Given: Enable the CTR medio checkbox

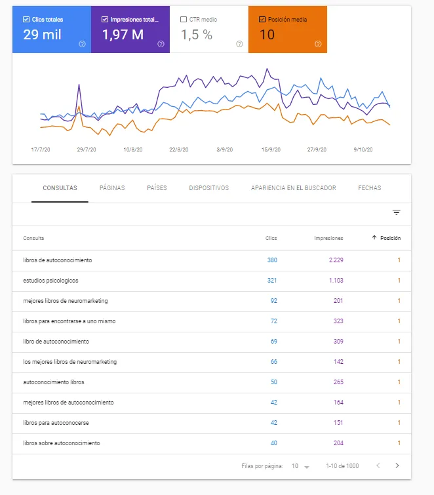Looking at the screenshot, I should [x=184, y=19].
